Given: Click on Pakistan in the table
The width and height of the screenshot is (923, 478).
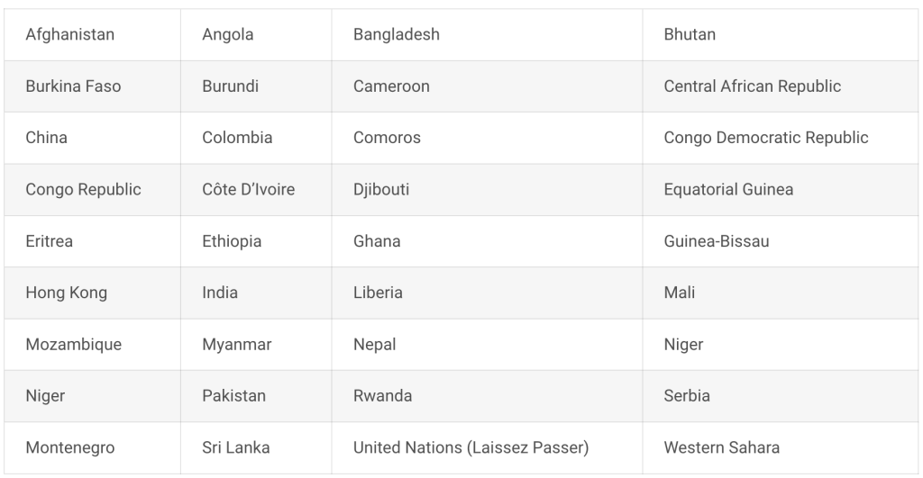Looking at the screenshot, I should point(233,396).
